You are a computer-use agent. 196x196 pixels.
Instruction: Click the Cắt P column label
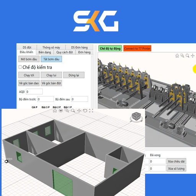34,107
